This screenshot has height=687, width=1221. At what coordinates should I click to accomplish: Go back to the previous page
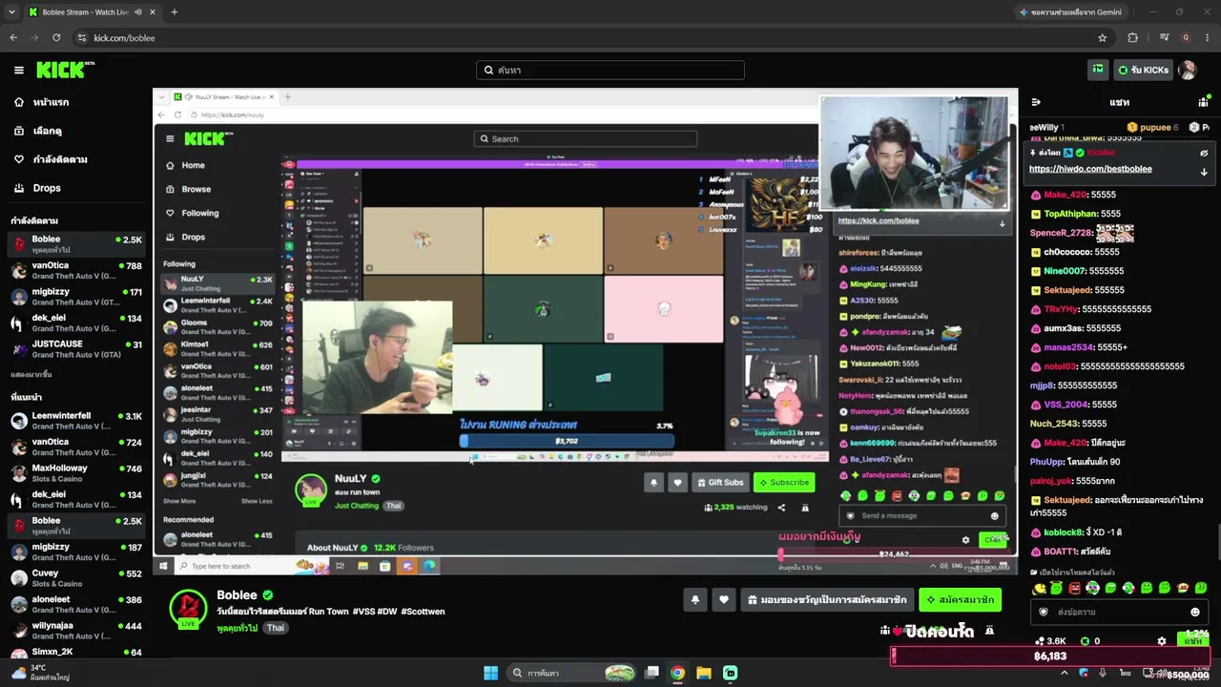click(x=13, y=38)
